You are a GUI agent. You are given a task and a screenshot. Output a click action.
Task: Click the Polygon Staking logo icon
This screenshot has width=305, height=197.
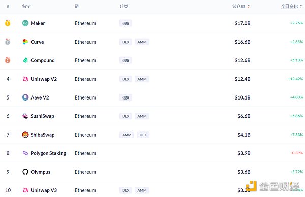tap(25, 153)
